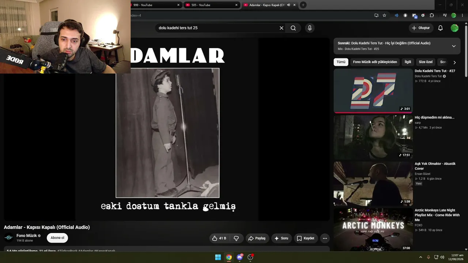
Task: Open a new browser tab
Action: (303, 5)
